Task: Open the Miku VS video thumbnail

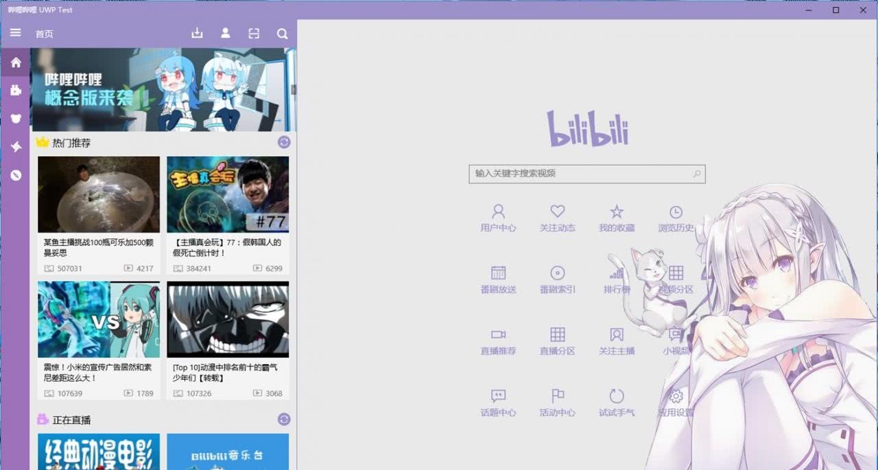Action: click(99, 319)
